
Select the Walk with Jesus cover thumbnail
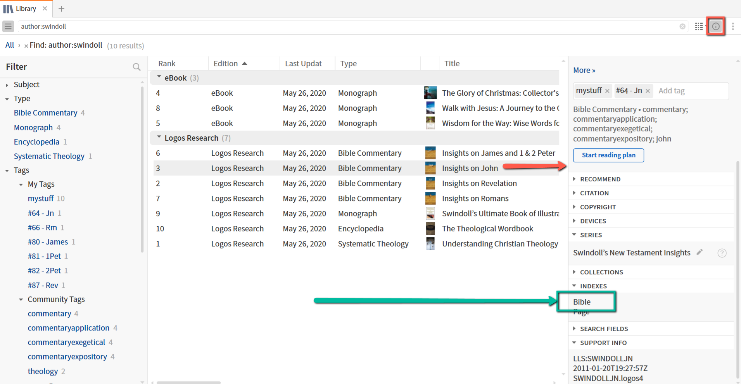[430, 108]
